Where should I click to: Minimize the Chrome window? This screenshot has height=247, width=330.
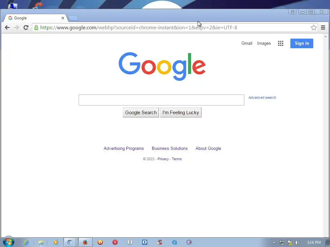pos(302,12)
